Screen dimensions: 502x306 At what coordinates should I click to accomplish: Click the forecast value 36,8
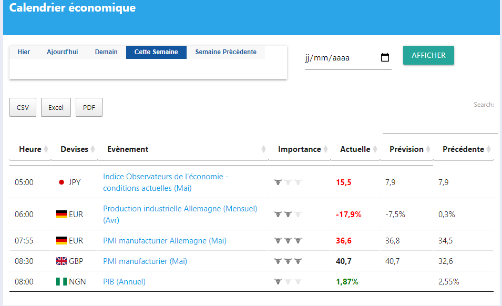click(x=393, y=240)
